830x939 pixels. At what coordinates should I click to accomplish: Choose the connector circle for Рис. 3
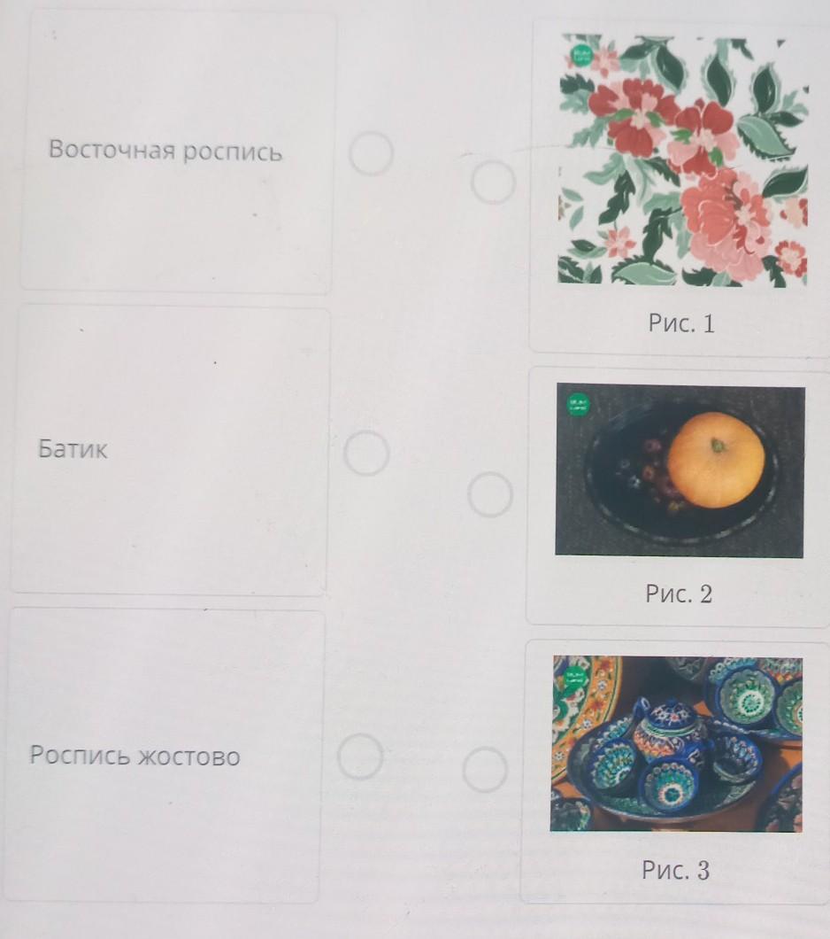(x=485, y=770)
